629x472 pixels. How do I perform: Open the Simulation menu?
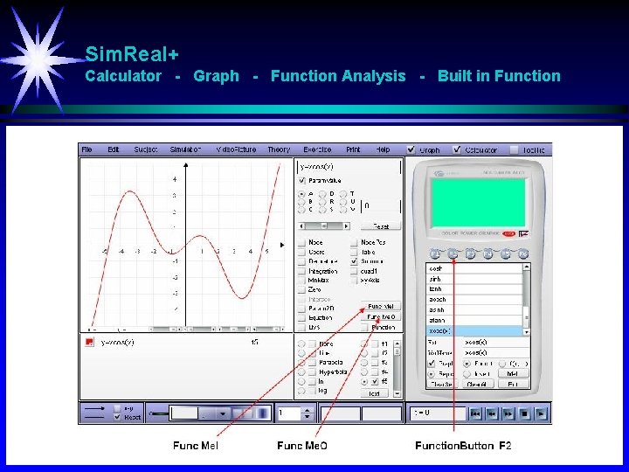(185, 149)
